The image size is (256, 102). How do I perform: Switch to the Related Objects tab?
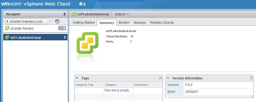(162, 23)
